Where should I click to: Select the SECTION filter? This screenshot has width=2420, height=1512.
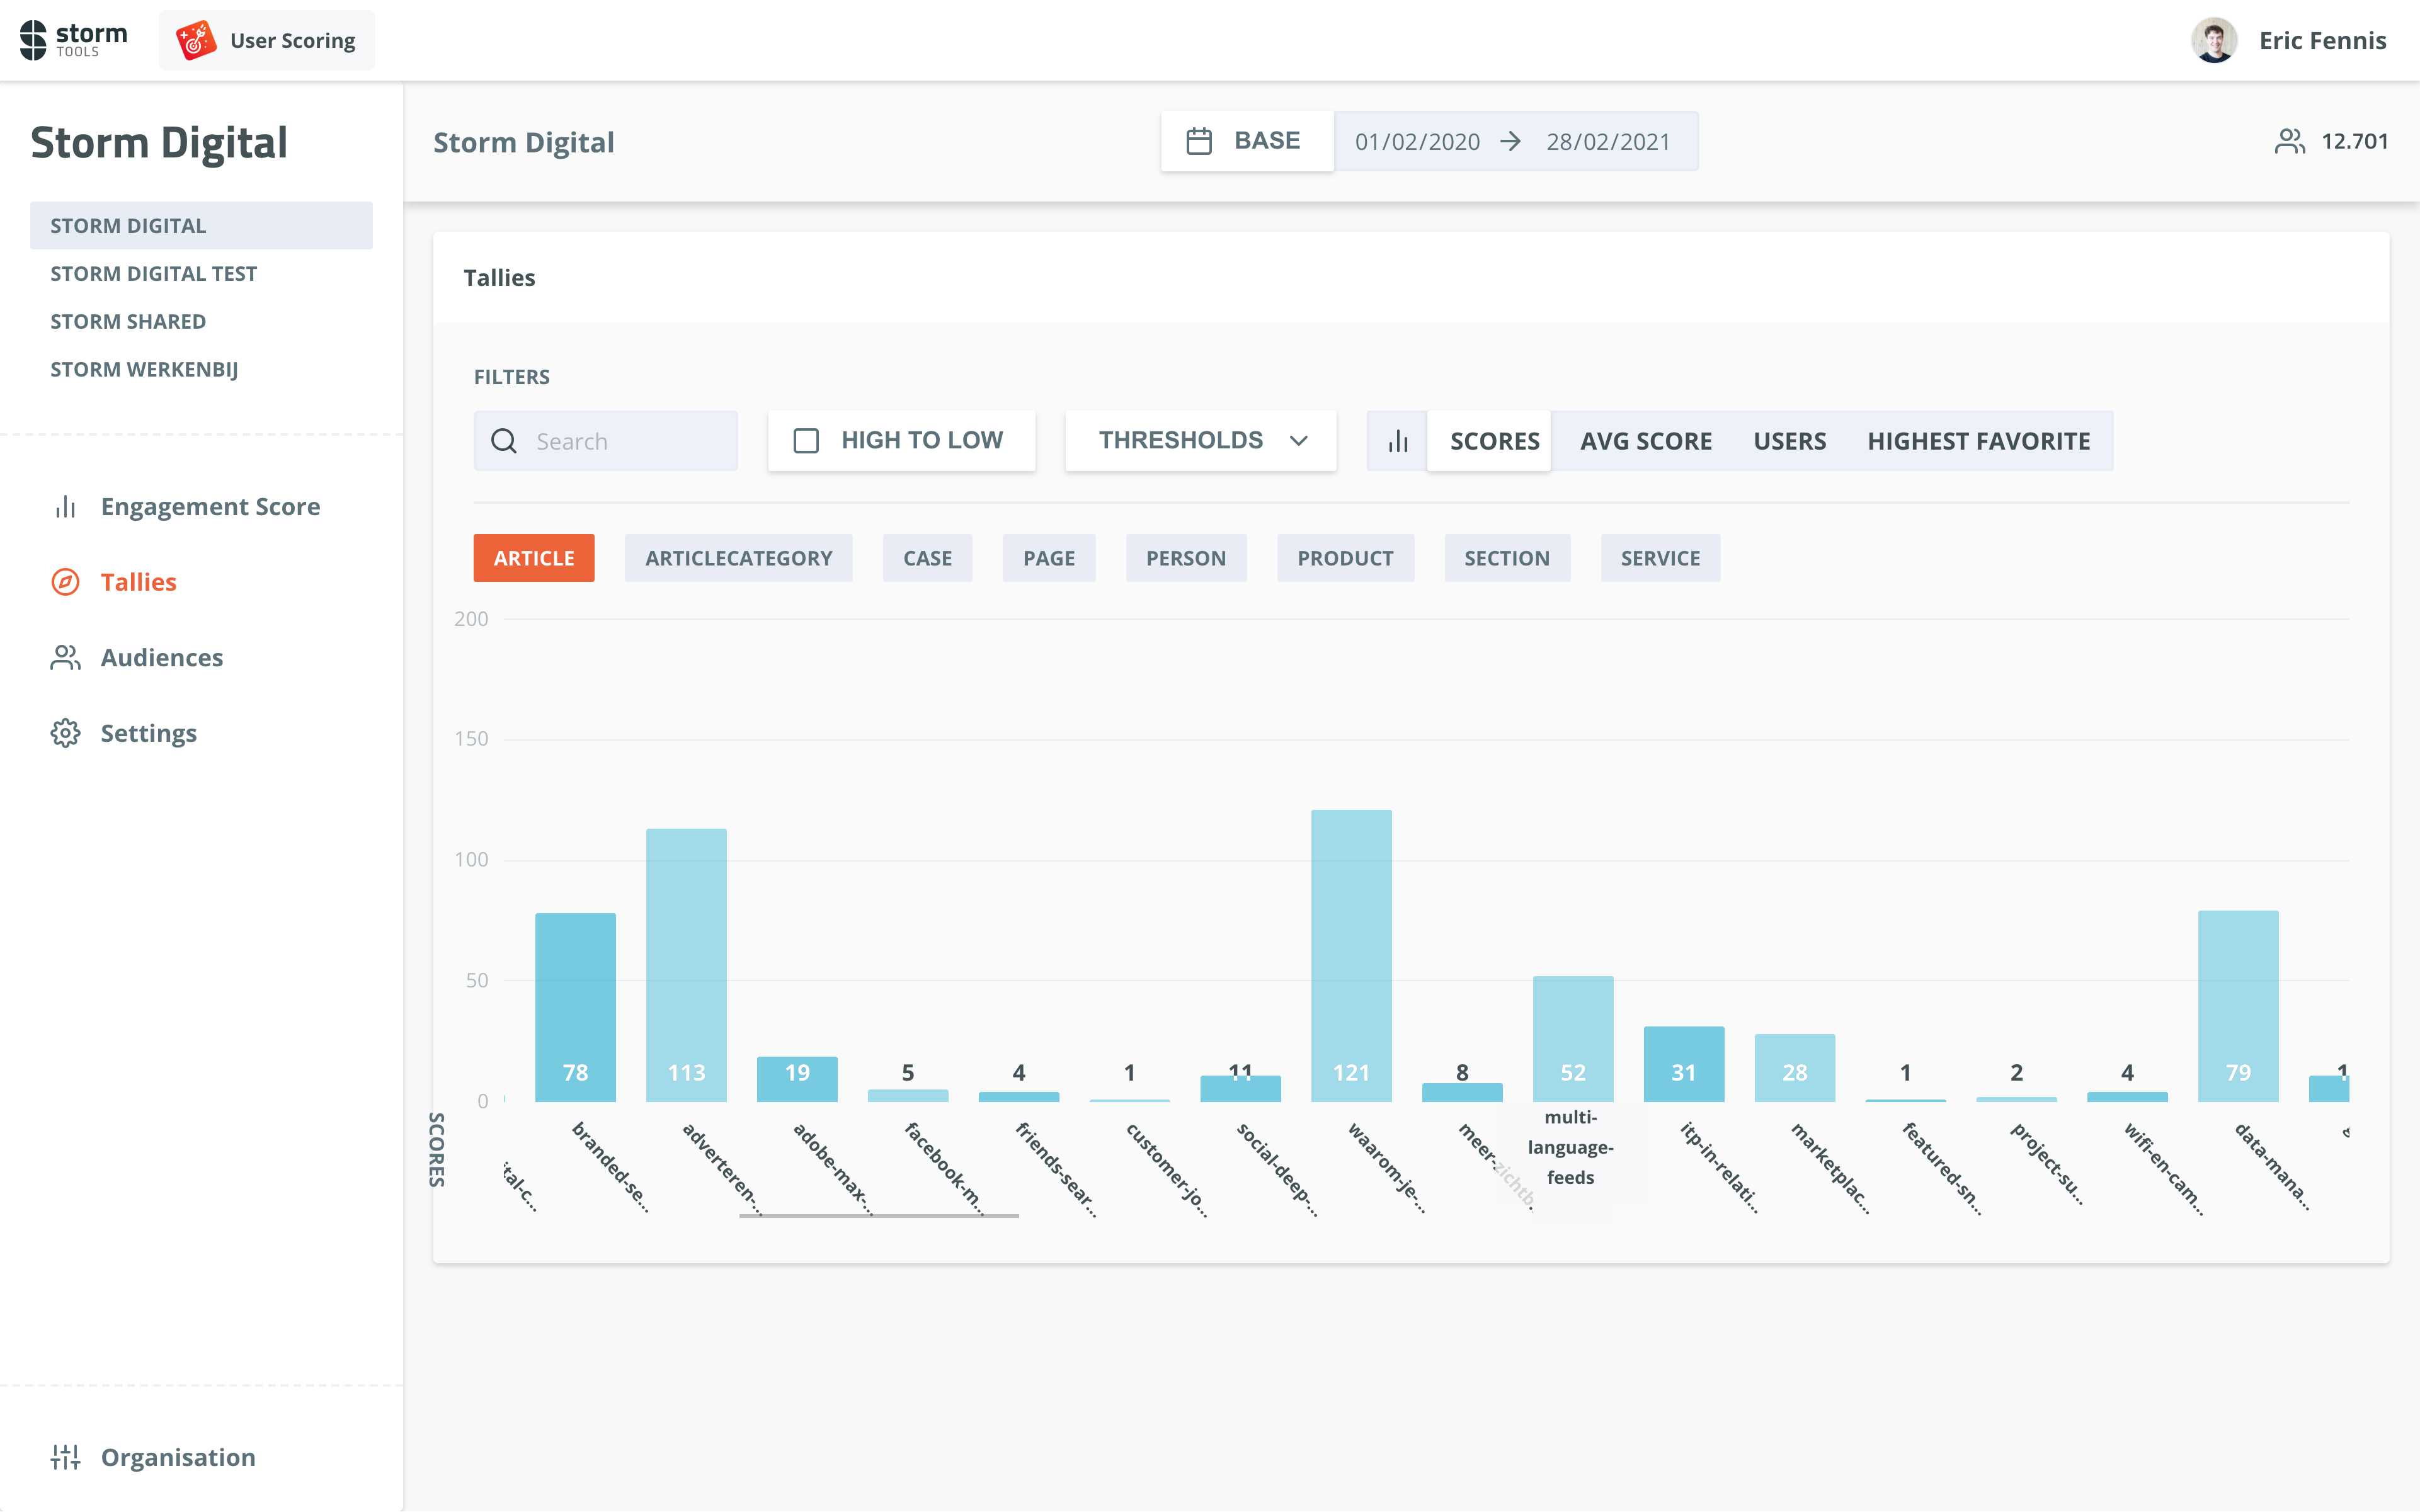pyautogui.click(x=1507, y=558)
